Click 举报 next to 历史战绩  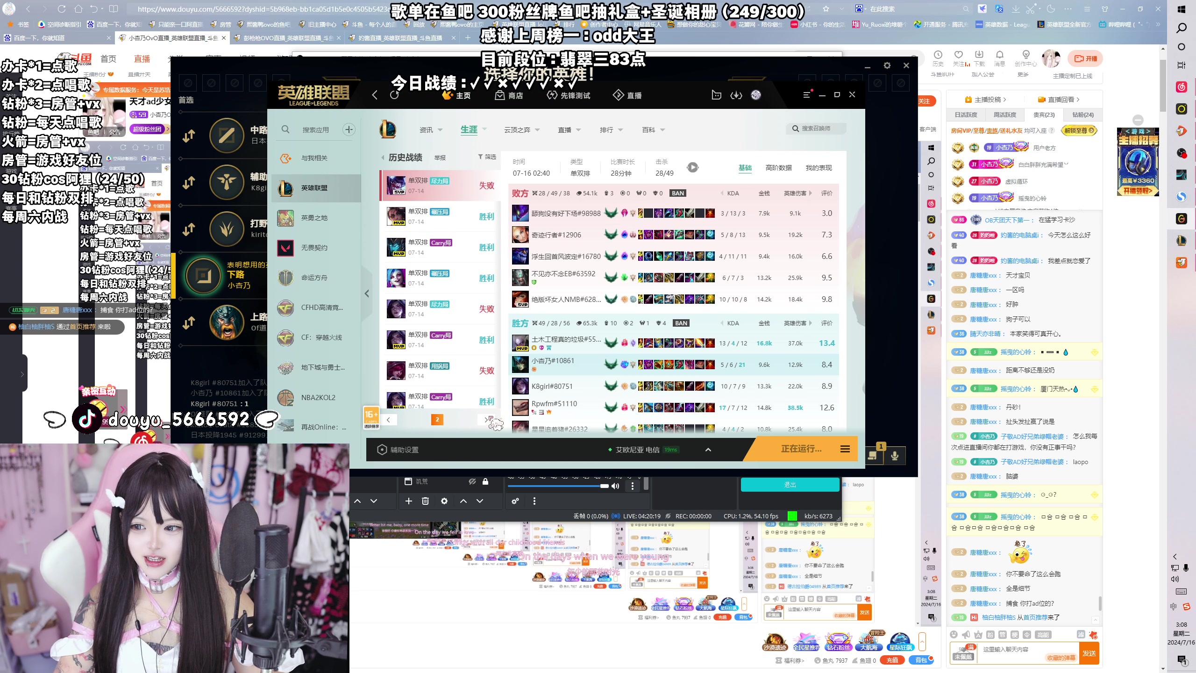point(440,158)
